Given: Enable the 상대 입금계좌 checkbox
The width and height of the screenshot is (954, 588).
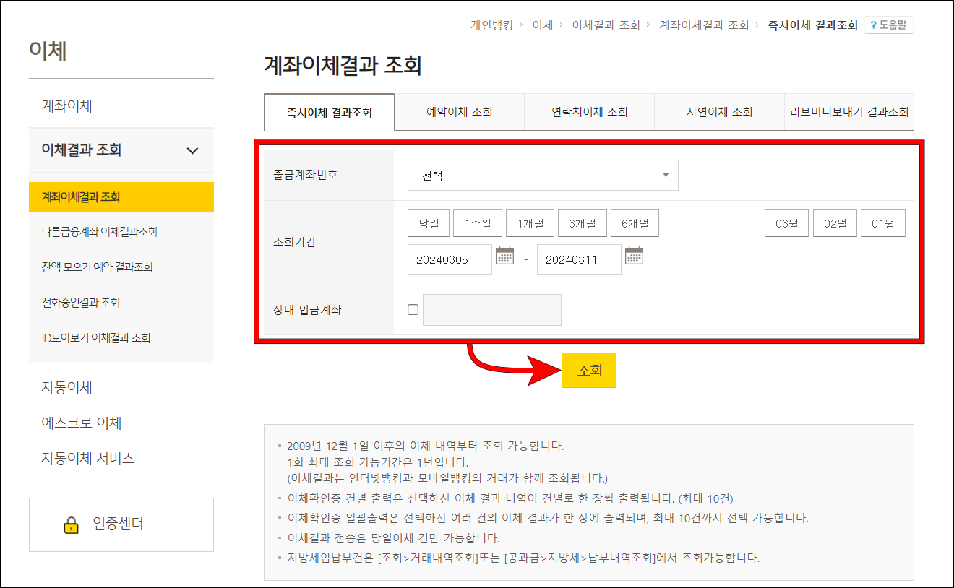Looking at the screenshot, I should (x=413, y=308).
